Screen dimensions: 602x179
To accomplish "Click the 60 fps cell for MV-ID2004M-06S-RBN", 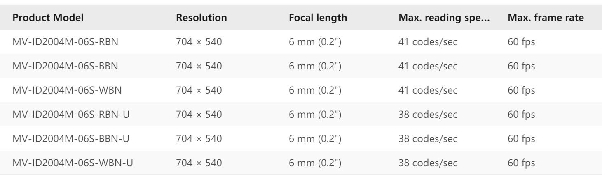I will tap(521, 42).
